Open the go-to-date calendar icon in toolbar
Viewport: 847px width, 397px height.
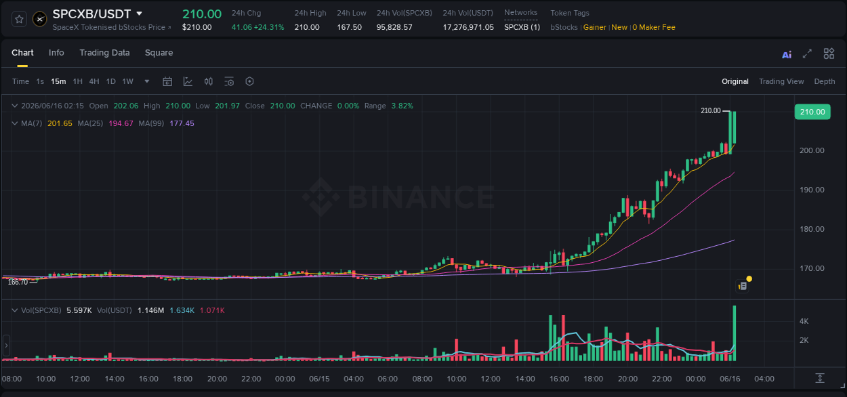click(167, 81)
